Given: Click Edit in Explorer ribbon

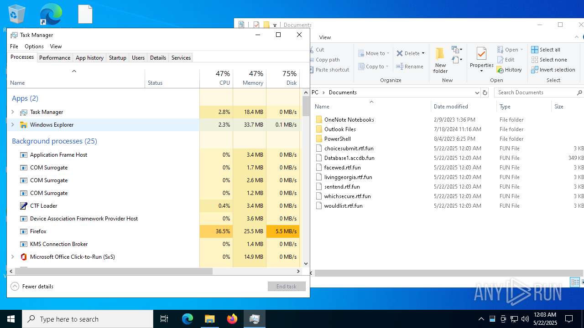Looking at the screenshot, I should click(506, 60).
